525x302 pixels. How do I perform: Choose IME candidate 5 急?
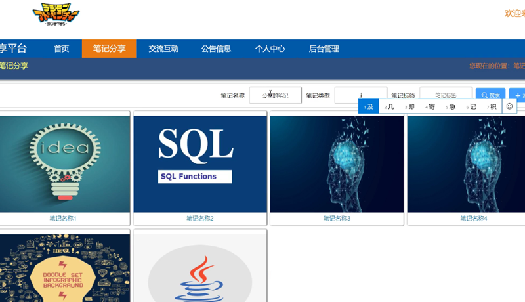(x=451, y=107)
